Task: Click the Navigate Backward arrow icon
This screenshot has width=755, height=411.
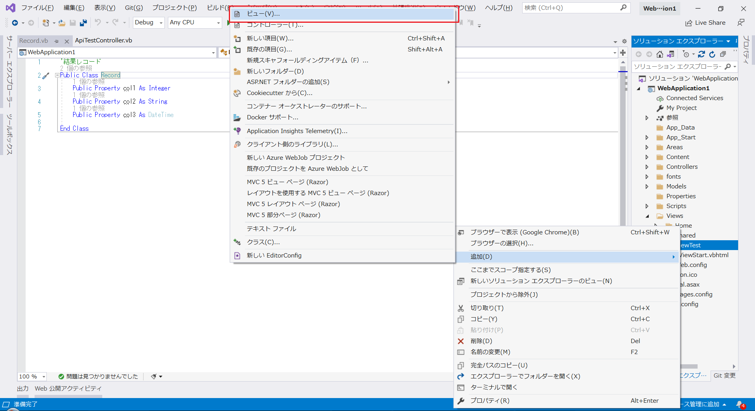Action: 15,23
